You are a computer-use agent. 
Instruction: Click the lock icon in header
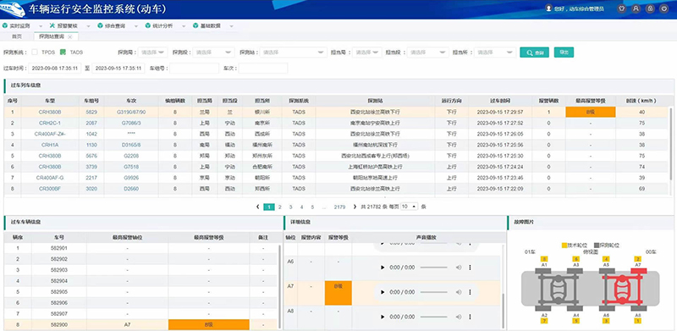650,8
